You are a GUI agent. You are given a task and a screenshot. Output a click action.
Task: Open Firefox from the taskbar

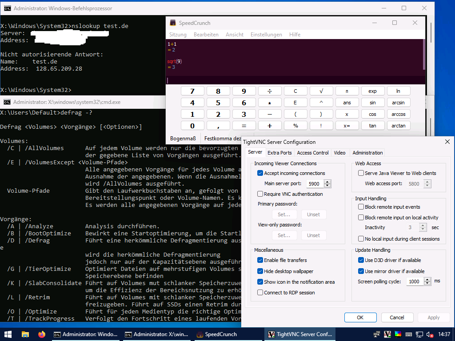pos(42,334)
